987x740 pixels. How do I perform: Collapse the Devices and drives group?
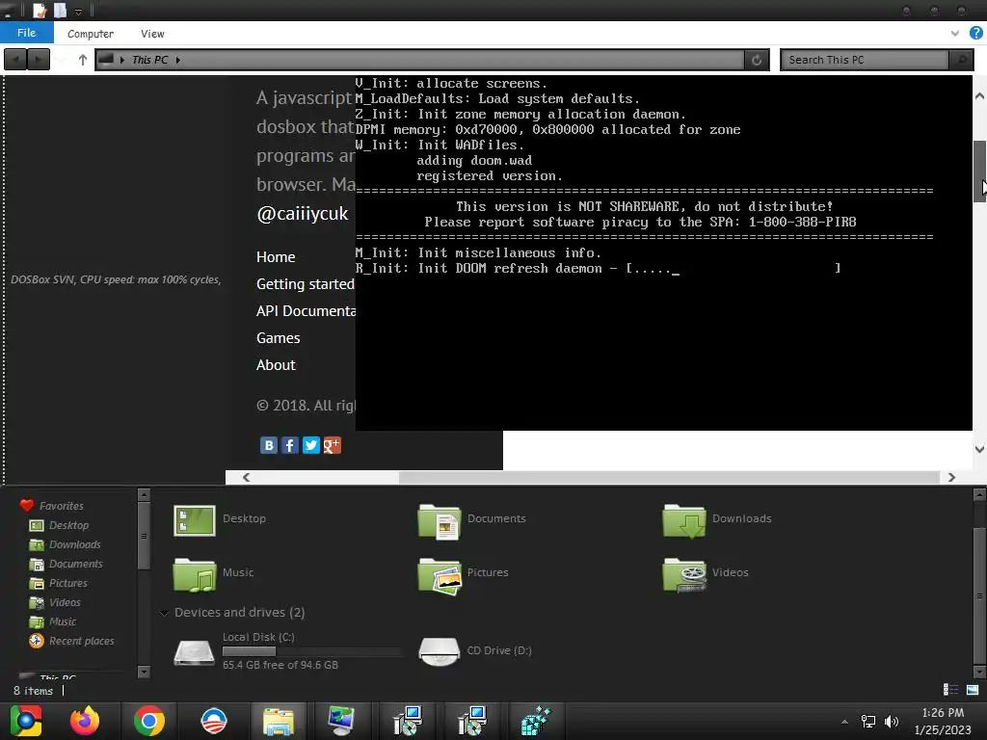tap(164, 613)
